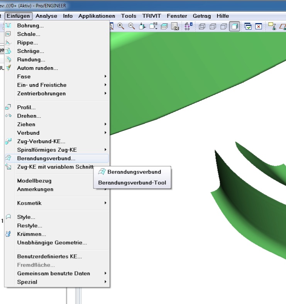Click the Schräge draft icon

8,51
